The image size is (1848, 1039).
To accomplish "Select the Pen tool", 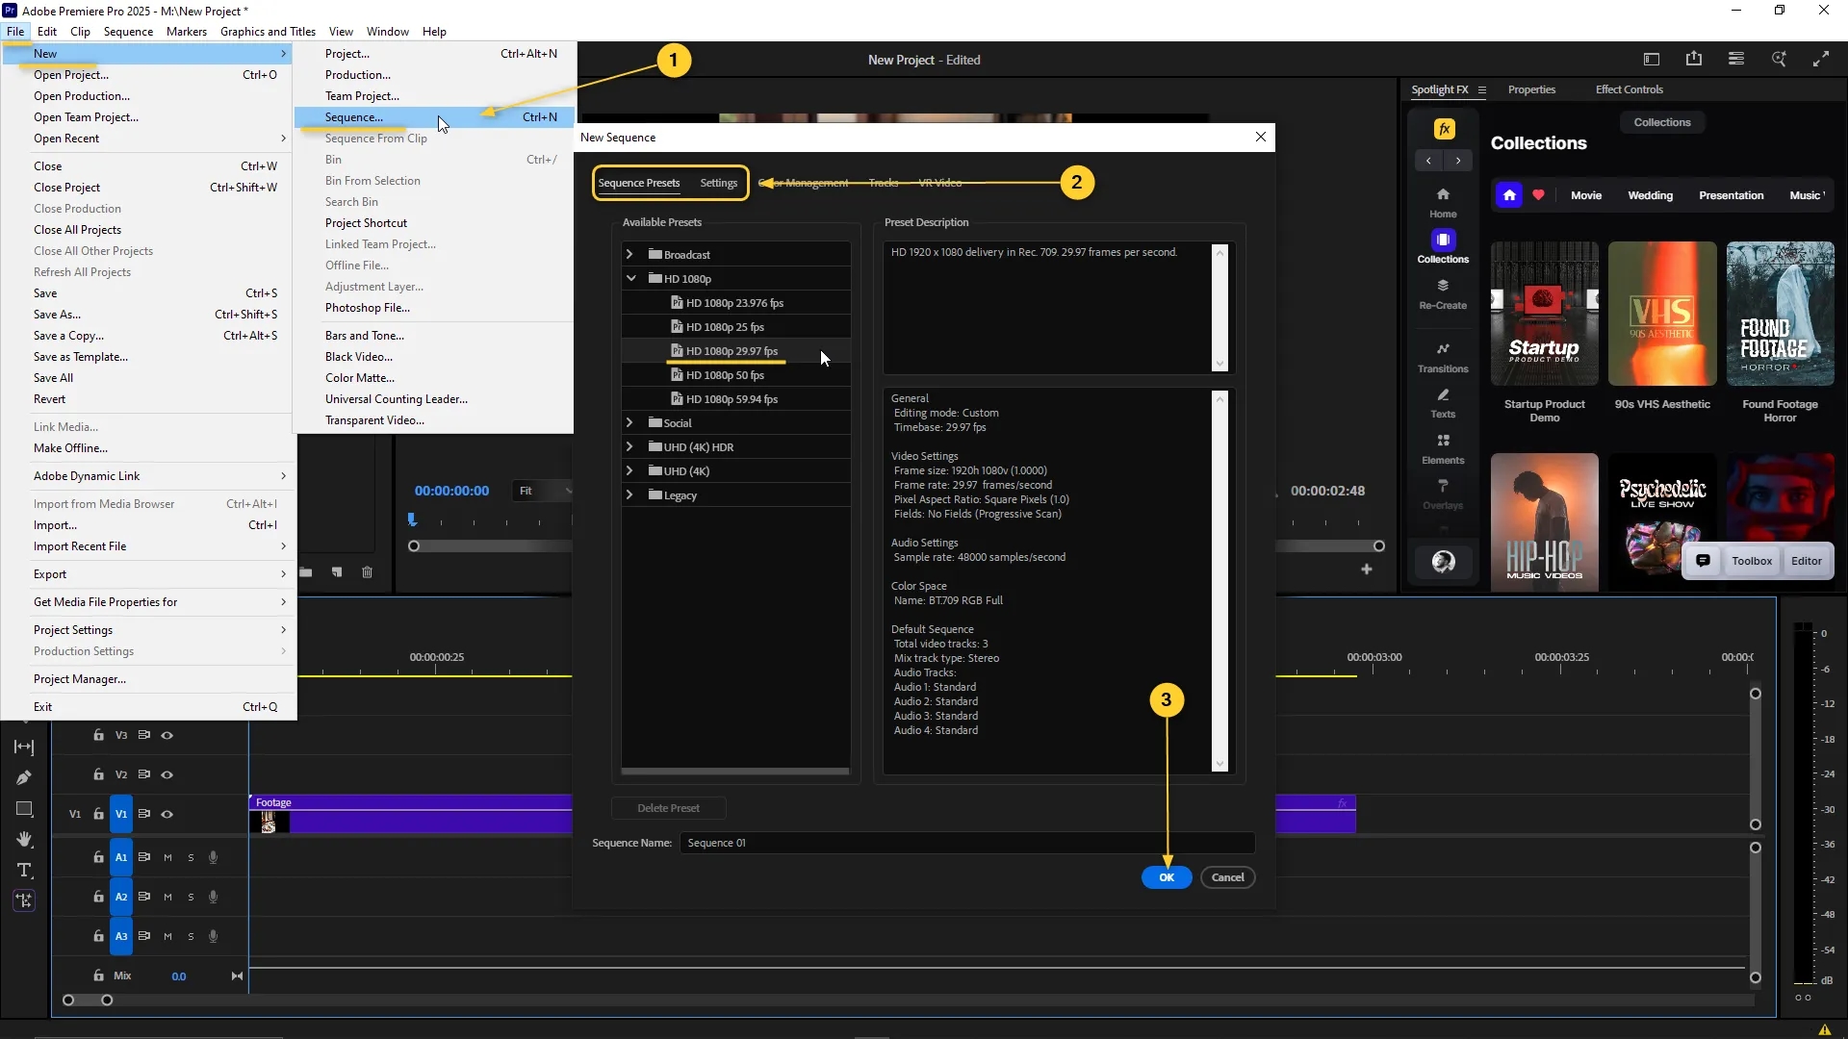I will pyautogui.click(x=24, y=777).
